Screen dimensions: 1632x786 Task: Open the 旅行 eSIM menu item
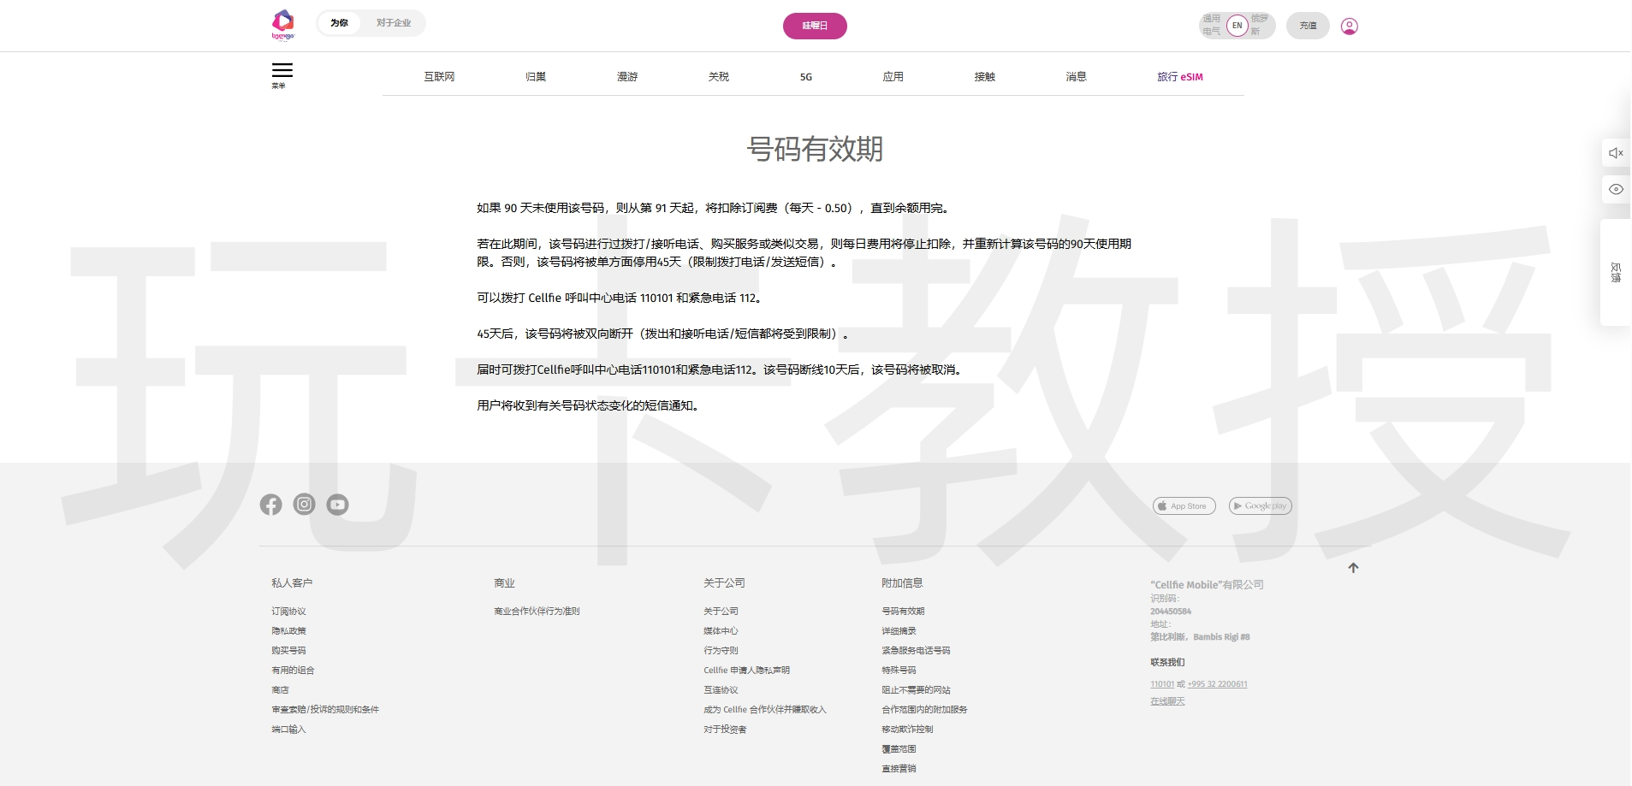click(1179, 77)
